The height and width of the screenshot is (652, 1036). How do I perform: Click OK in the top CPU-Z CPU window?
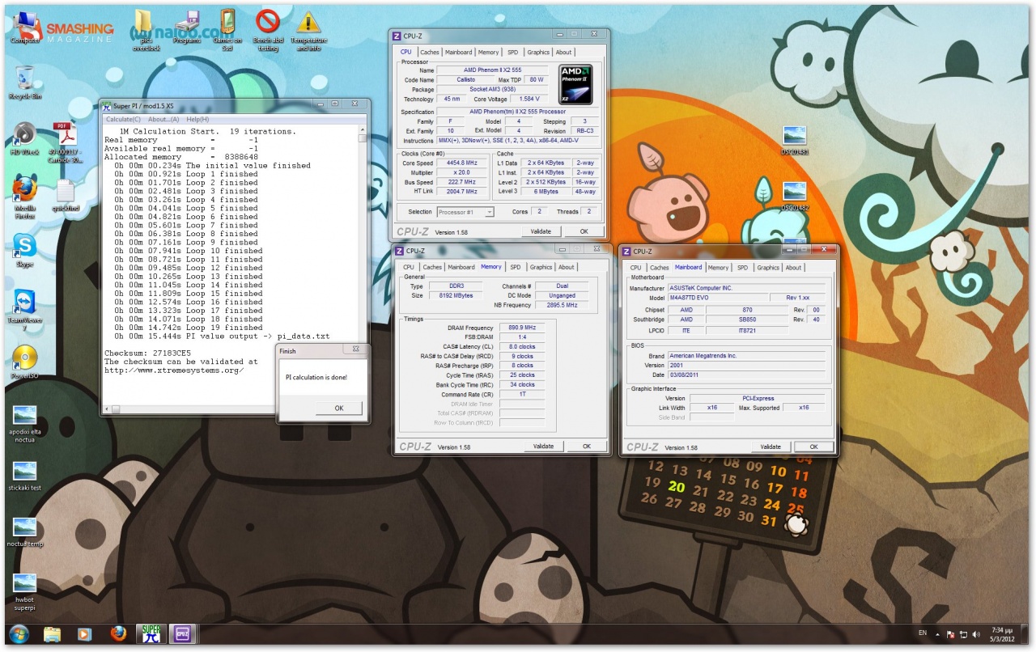584,231
